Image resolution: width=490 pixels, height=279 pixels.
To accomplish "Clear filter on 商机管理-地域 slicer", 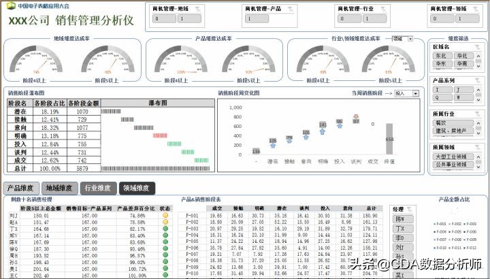I will 198,10.
